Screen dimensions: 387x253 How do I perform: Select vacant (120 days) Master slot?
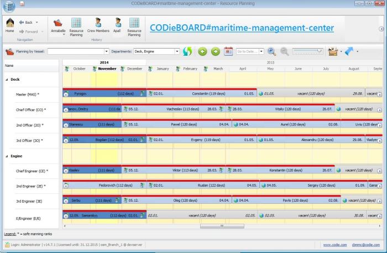tap(311, 94)
